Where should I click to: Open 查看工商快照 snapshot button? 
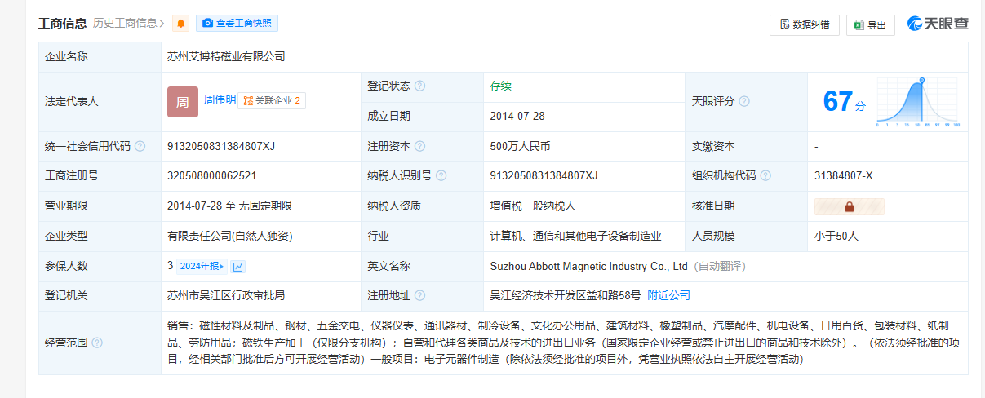point(237,24)
